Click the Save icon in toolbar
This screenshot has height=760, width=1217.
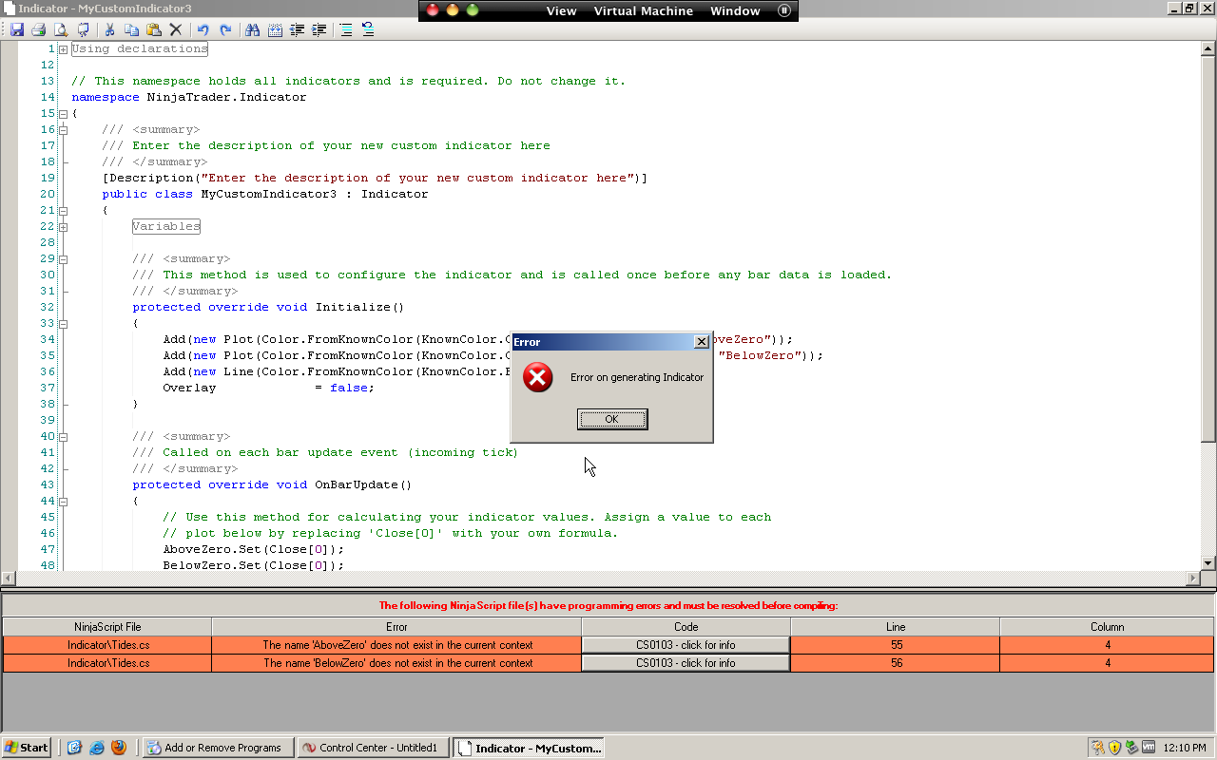[x=17, y=30]
